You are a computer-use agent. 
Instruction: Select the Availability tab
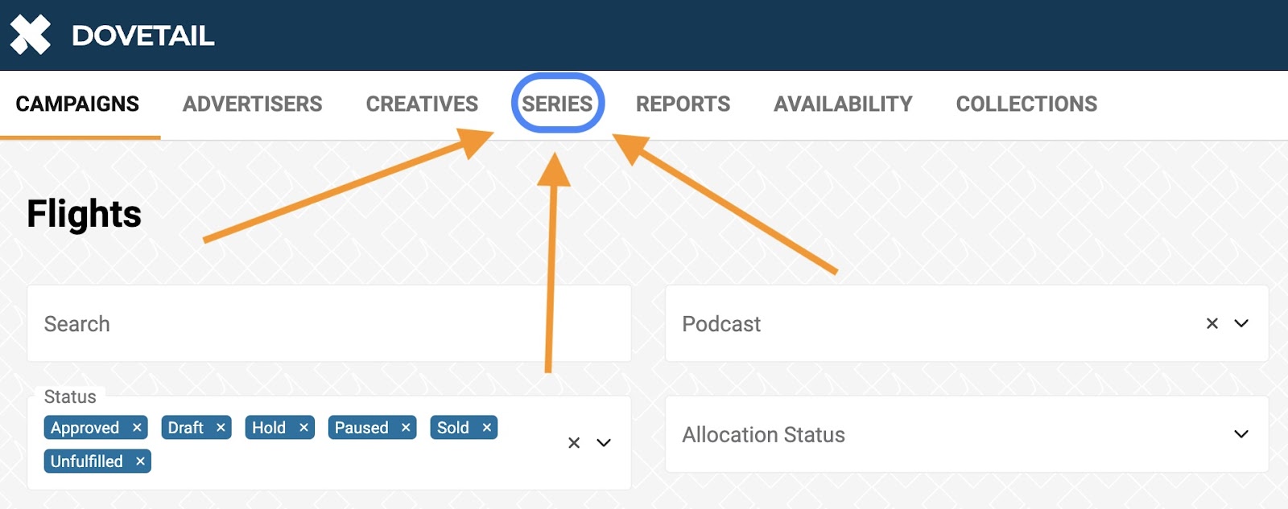[843, 104]
